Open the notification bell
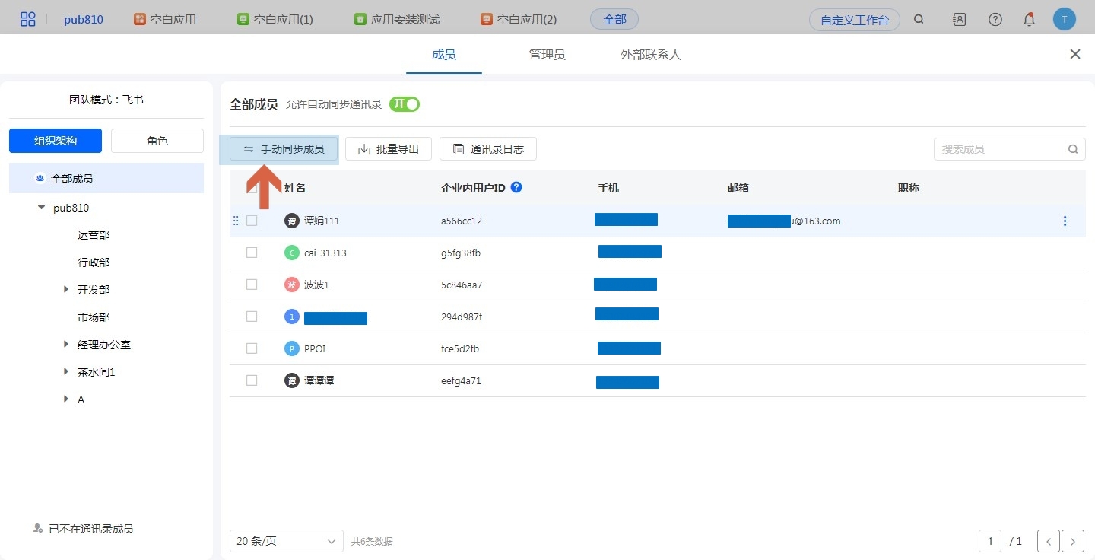Viewport: 1095px width, 560px height. [x=1029, y=20]
